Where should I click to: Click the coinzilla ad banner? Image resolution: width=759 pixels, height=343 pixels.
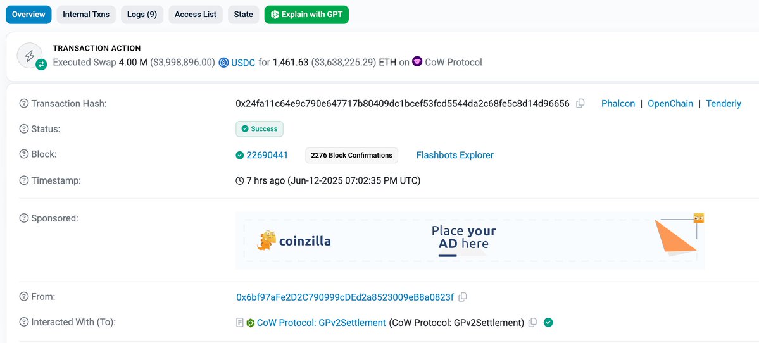point(470,240)
